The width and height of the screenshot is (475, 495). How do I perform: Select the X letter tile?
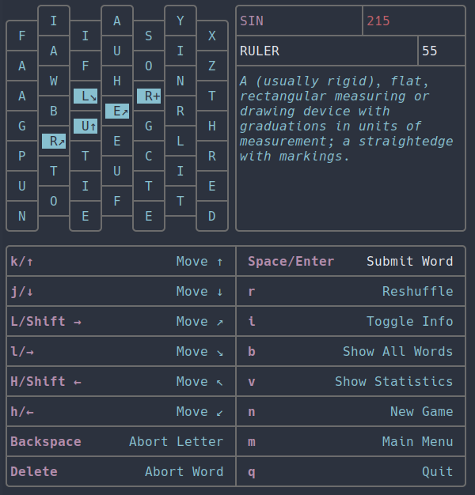pos(212,36)
